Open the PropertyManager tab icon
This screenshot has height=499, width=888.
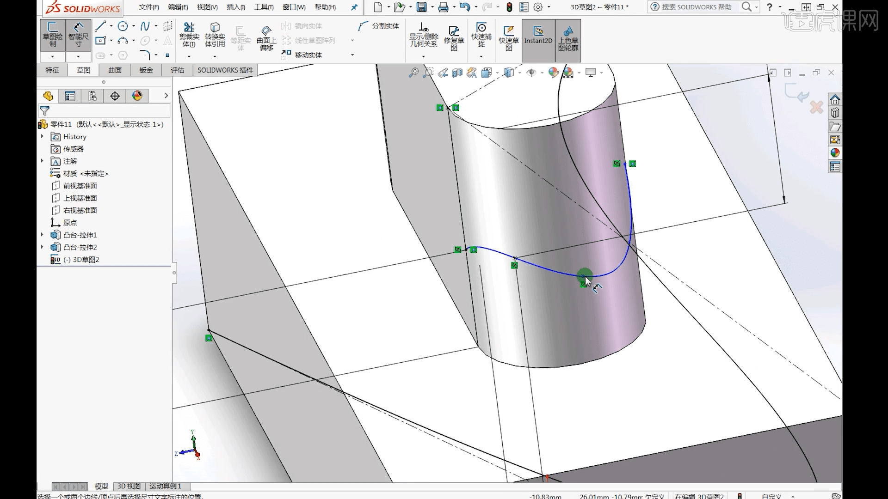click(x=70, y=96)
